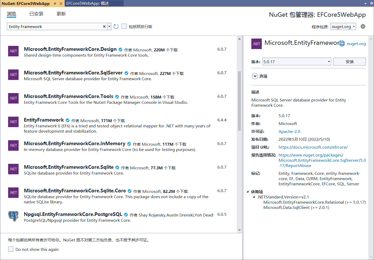The image size is (374, 260).
Task: Click the .NET icon of EntityFrameworkCore.Tools
Action: tap(13, 98)
